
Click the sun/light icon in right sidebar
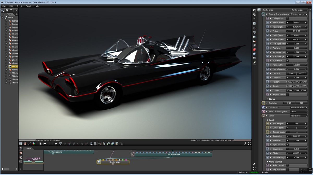[x=254, y=62]
